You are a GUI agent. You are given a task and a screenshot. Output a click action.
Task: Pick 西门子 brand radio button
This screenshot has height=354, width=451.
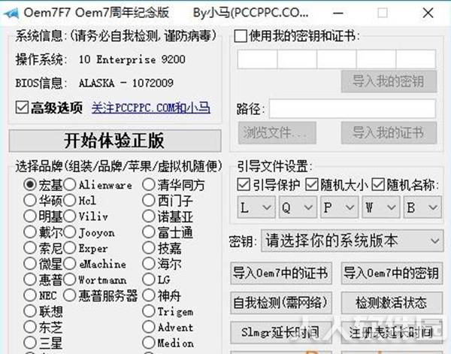point(149,200)
